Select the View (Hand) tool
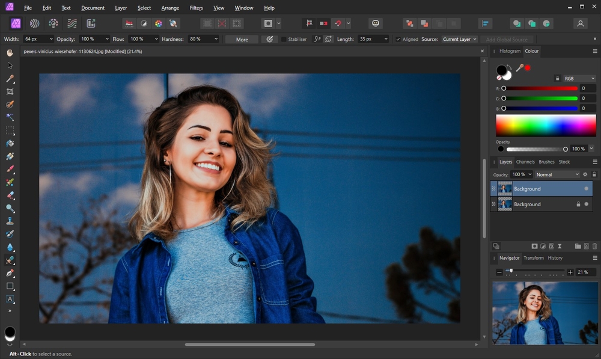Screen dimensions: 601x359 click(x=10, y=53)
